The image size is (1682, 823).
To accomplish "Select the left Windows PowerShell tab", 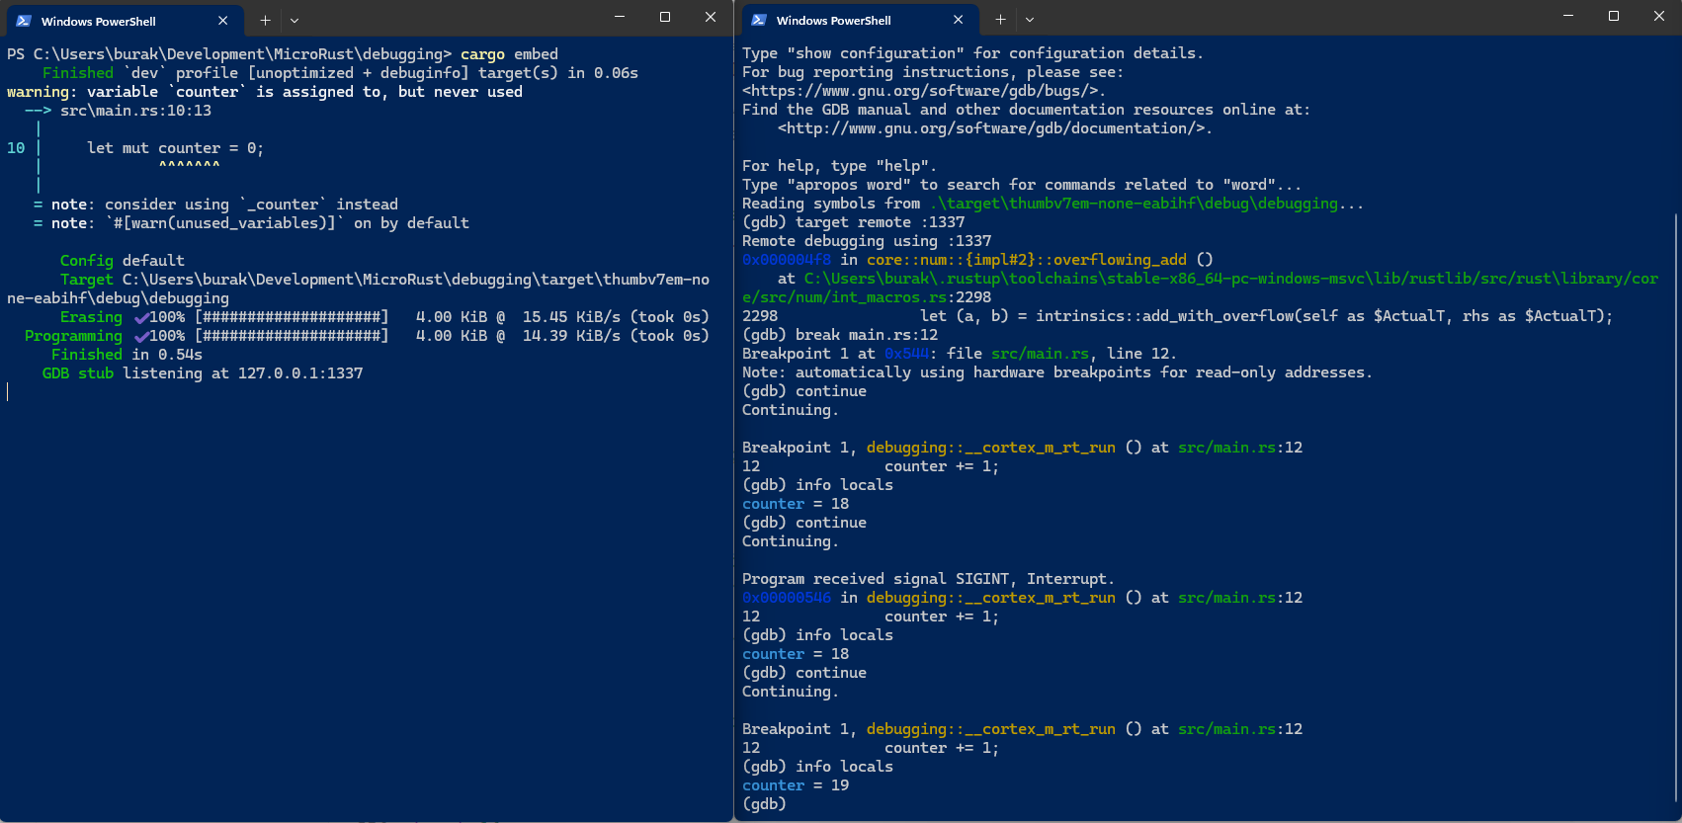I will [123, 21].
